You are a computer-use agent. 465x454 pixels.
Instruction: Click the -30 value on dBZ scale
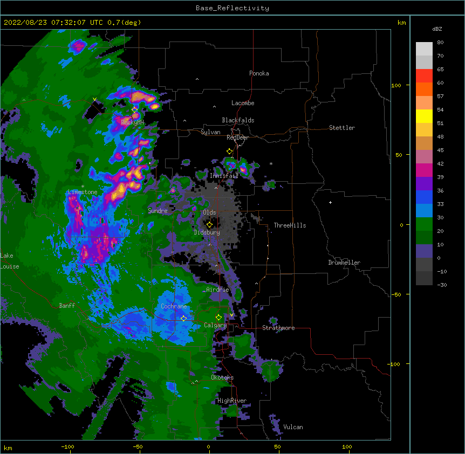pyautogui.click(x=442, y=285)
